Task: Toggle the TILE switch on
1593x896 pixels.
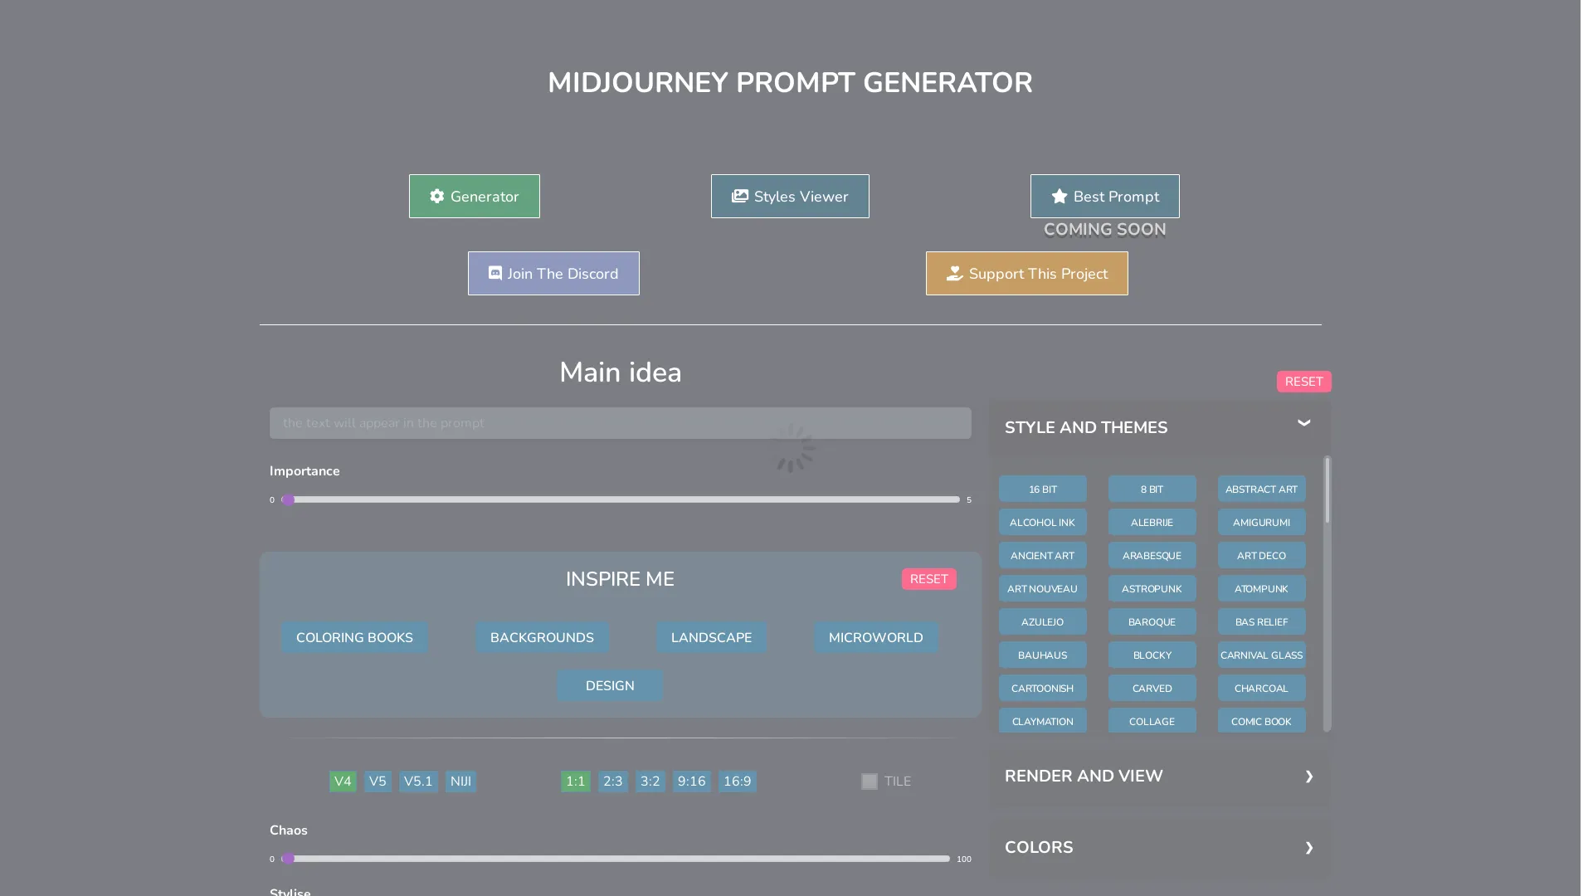Action: coord(869,782)
